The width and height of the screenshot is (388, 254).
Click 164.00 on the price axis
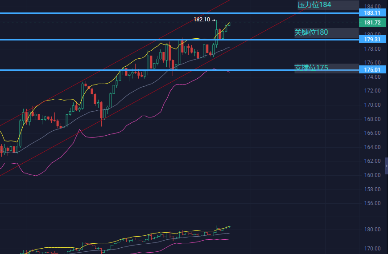(x=372, y=147)
